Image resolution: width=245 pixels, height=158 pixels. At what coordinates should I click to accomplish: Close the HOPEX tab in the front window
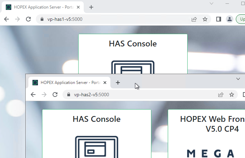pos(105,83)
